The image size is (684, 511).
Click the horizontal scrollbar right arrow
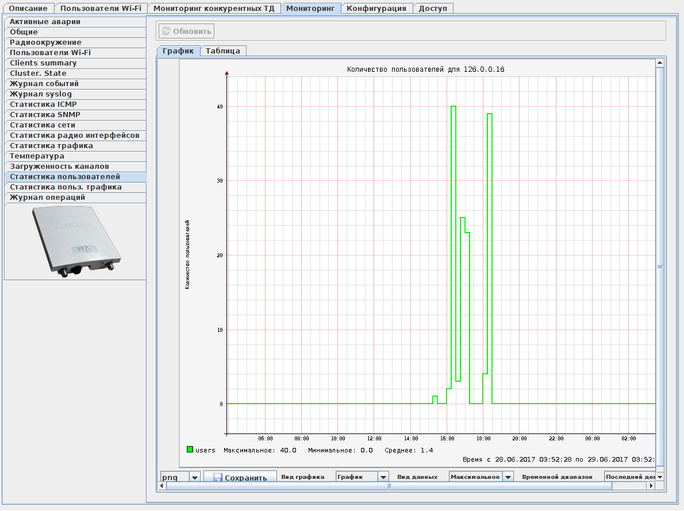(651, 486)
